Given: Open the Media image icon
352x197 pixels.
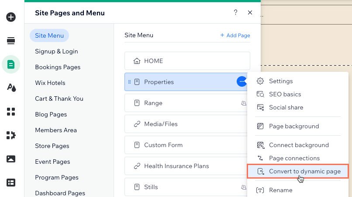Looking at the screenshot, I should [11, 159].
